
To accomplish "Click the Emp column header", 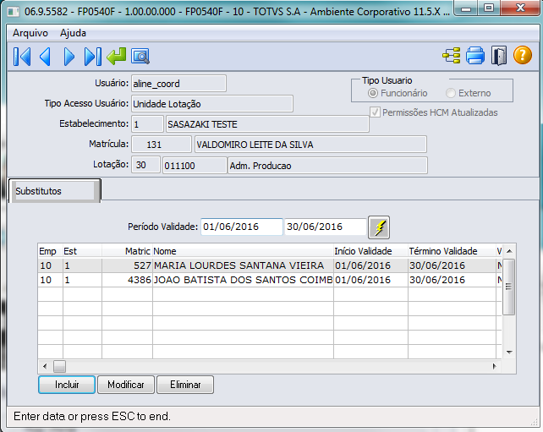I will tap(50, 251).
